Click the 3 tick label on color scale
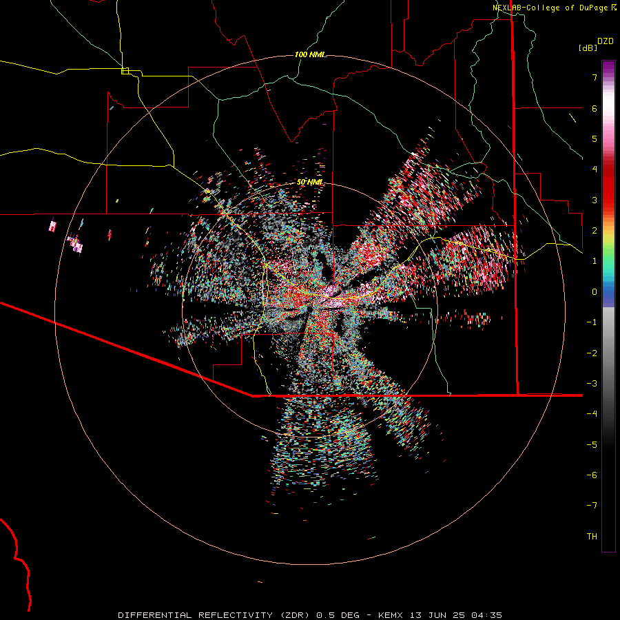This screenshot has height=620, width=620. coord(595,200)
